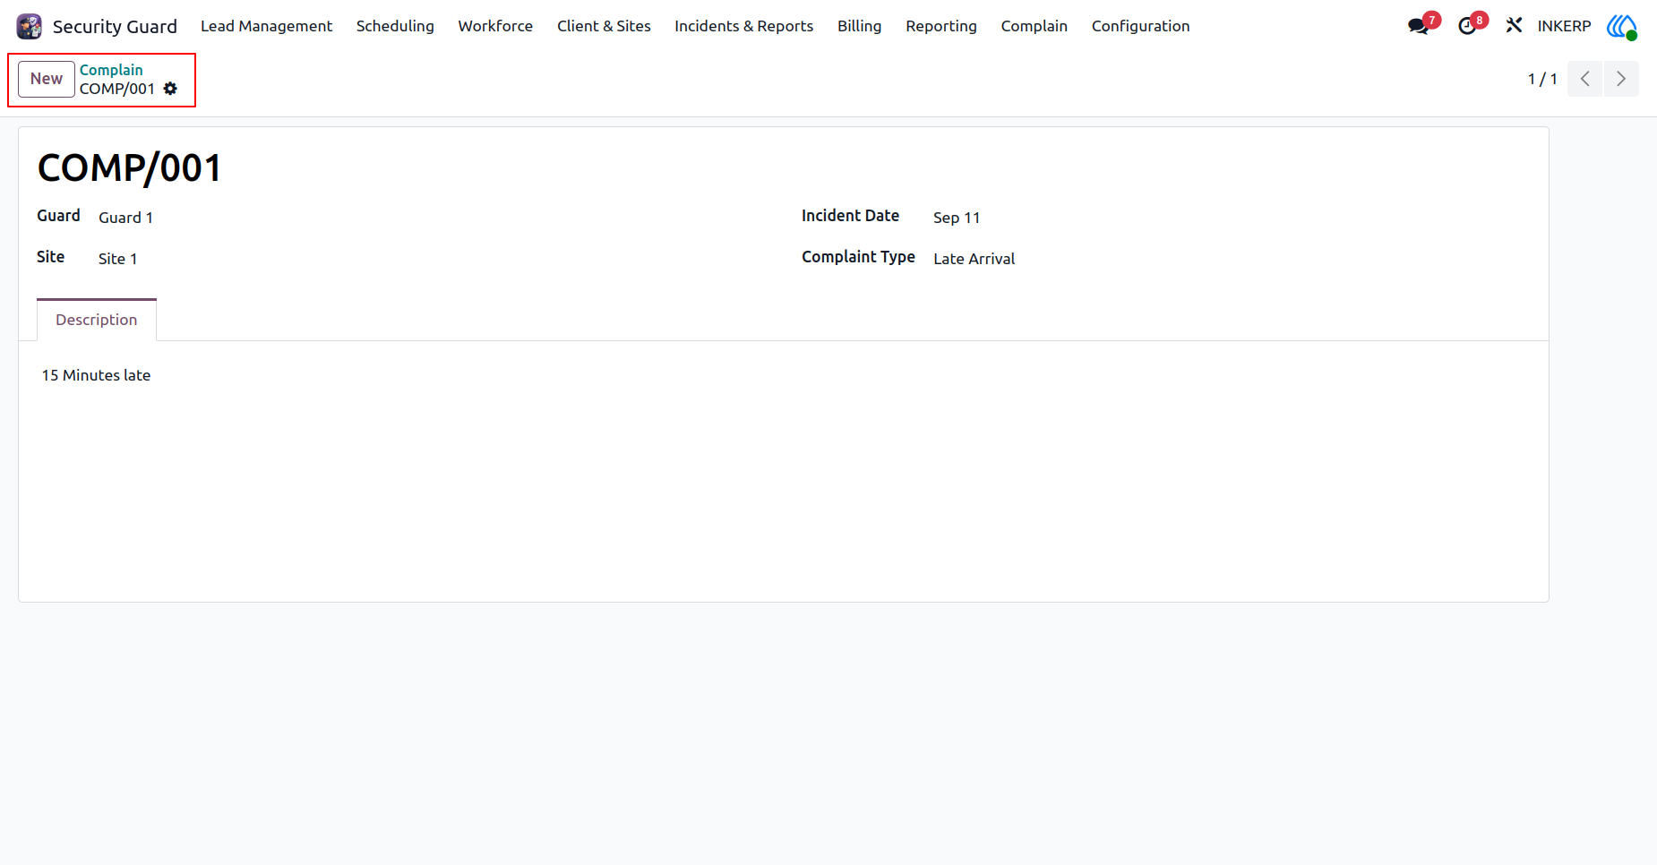Open the Scheduling menu
Screen dimensions: 1657x865
pyautogui.click(x=395, y=26)
